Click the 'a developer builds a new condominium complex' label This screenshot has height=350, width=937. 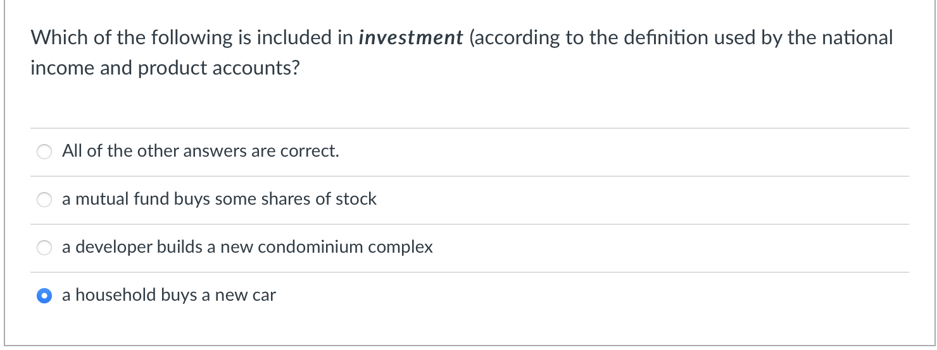(247, 247)
